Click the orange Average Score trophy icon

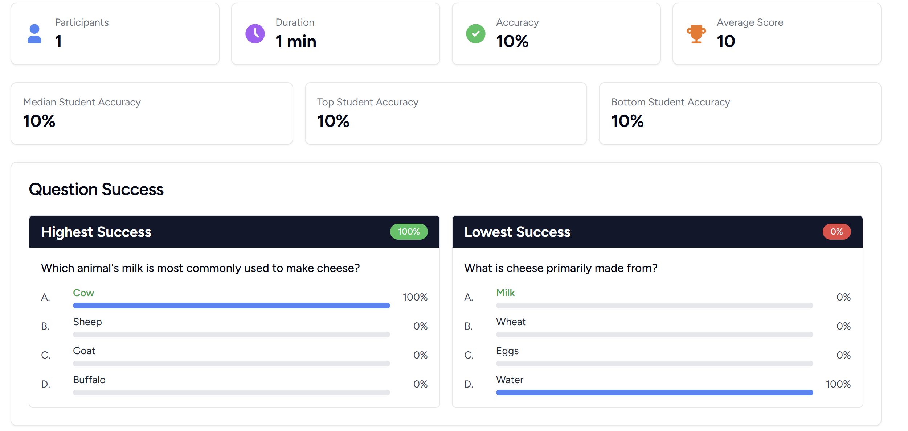click(696, 33)
